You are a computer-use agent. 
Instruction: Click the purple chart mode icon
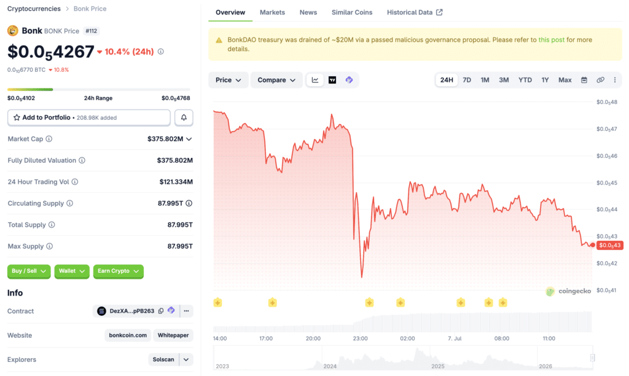tap(349, 80)
